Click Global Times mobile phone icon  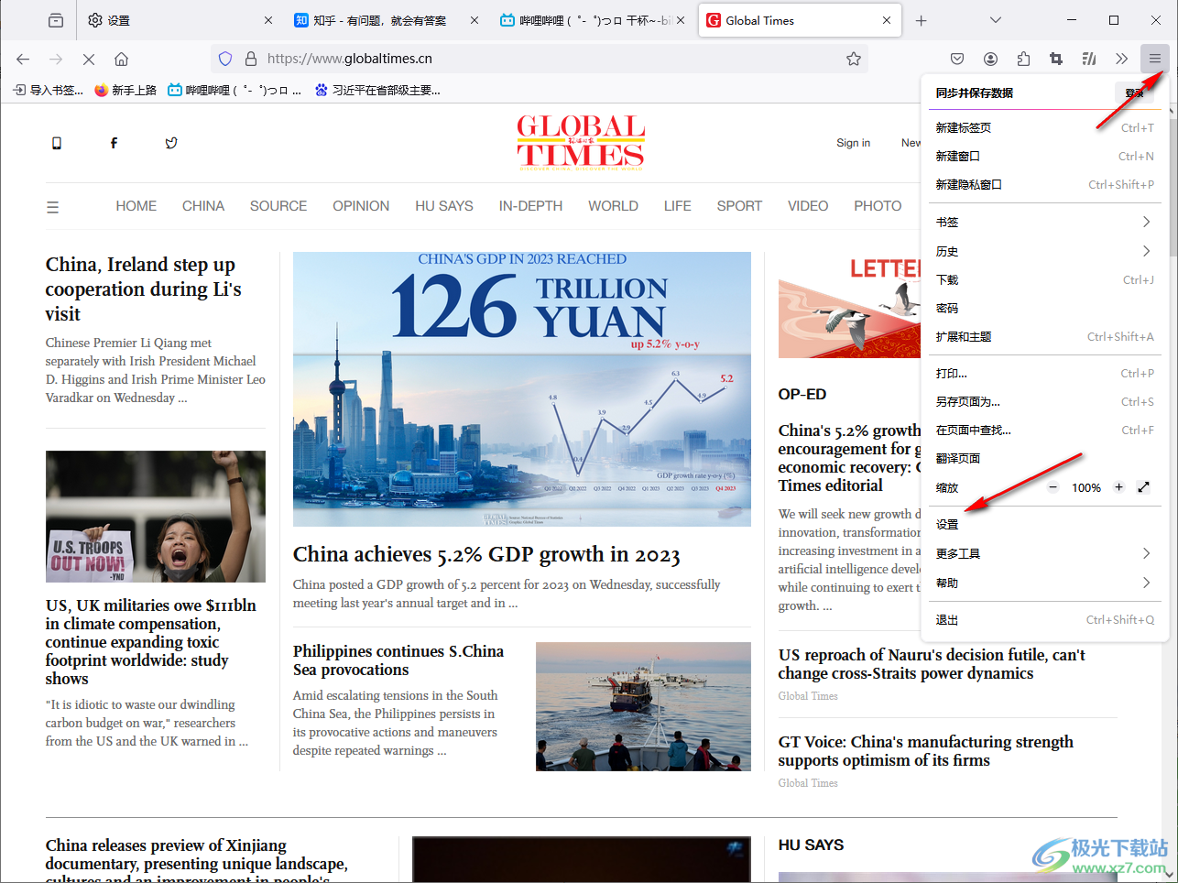(x=57, y=143)
